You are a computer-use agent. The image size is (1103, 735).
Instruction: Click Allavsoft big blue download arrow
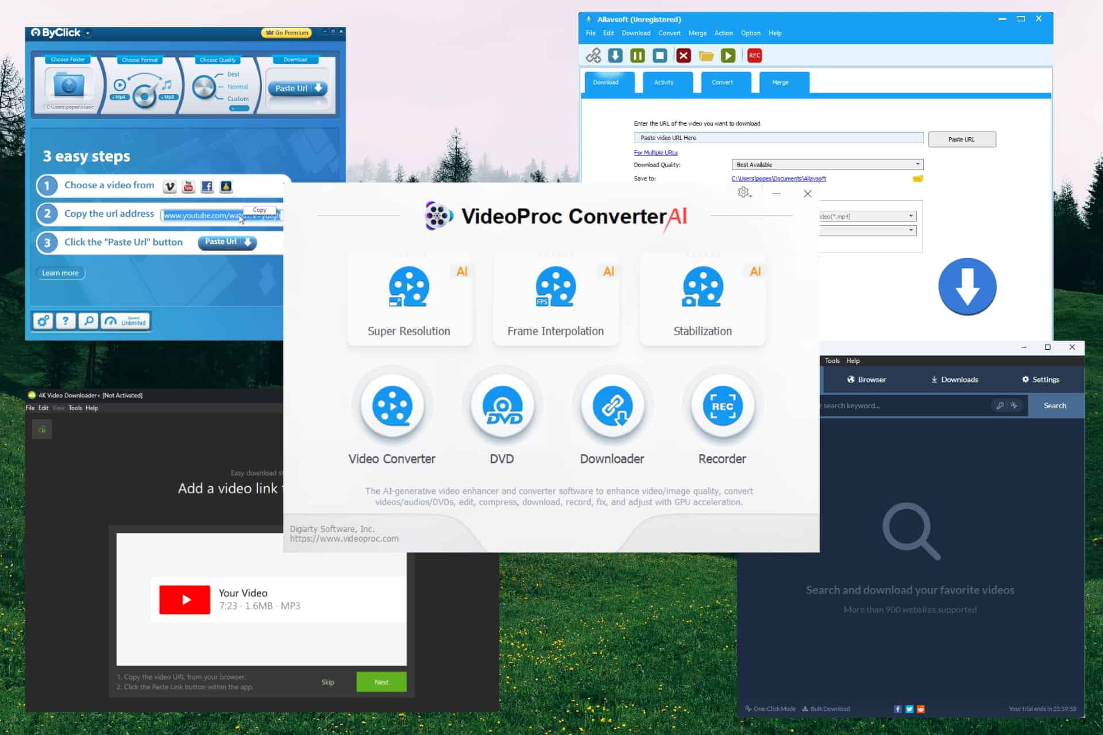click(967, 286)
